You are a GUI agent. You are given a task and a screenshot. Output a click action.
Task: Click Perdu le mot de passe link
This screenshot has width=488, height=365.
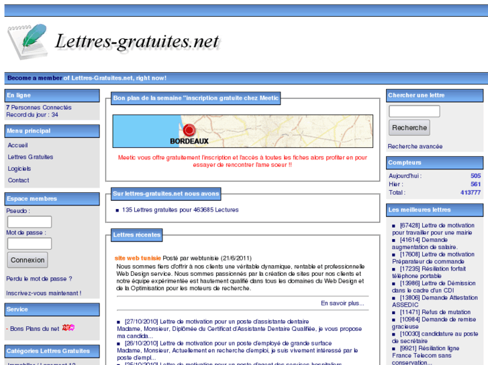(x=39, y=279)
